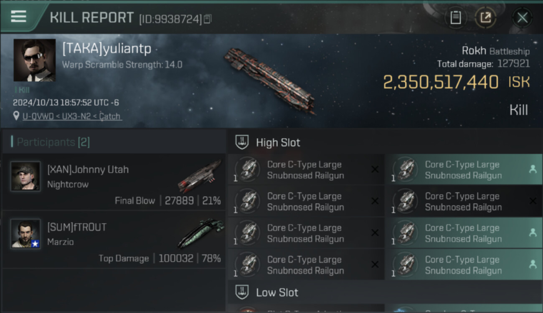Open the clipboard notes icon

[x=456, y=18]
